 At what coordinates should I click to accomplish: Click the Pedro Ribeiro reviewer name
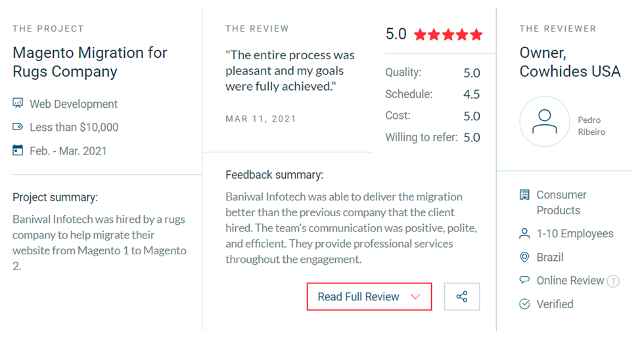(x=591, y=126)
